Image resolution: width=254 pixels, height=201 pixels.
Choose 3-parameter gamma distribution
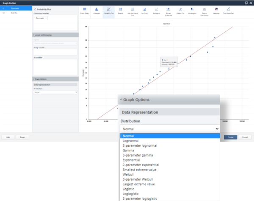[x=170, y=155]
